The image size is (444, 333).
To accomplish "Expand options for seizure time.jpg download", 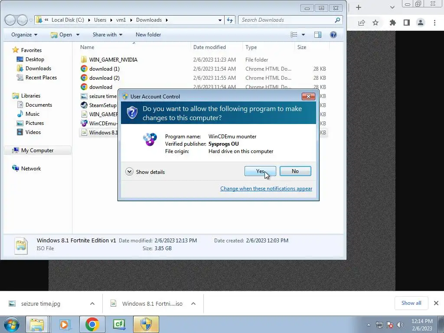I will (92, 304).
